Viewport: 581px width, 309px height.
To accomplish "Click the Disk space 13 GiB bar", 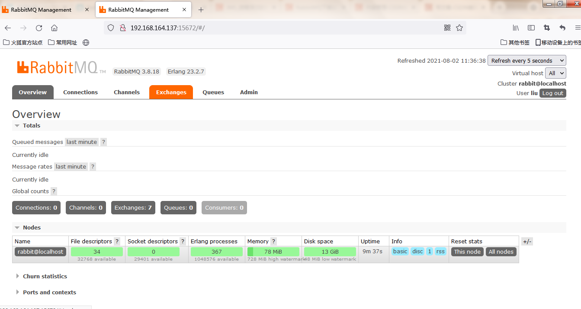I will [x=330, y=252].
